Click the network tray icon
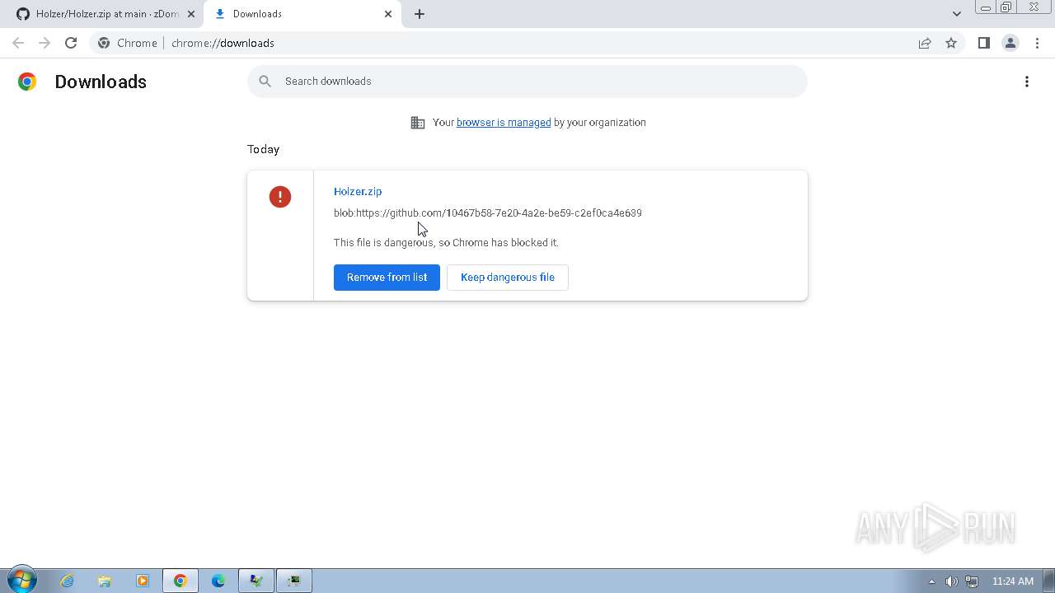The height and width of the screenshot is (593, 1055). pos(972,581)
